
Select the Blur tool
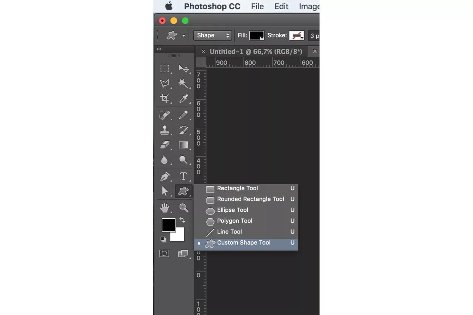(164, 160)
